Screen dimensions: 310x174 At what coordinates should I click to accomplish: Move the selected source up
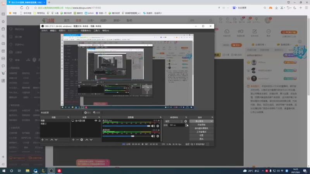[86, 140]
